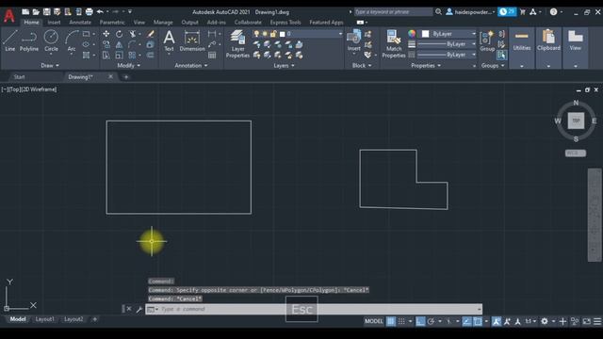Image resolution: width=603 pixels, height=339 pixels.
Task: Click the MODEL space button in status bar
Action: coord(374,321)
